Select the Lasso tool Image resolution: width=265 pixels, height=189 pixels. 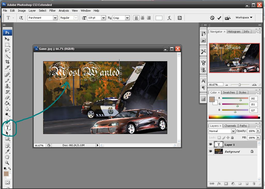[x=7, y=50]
